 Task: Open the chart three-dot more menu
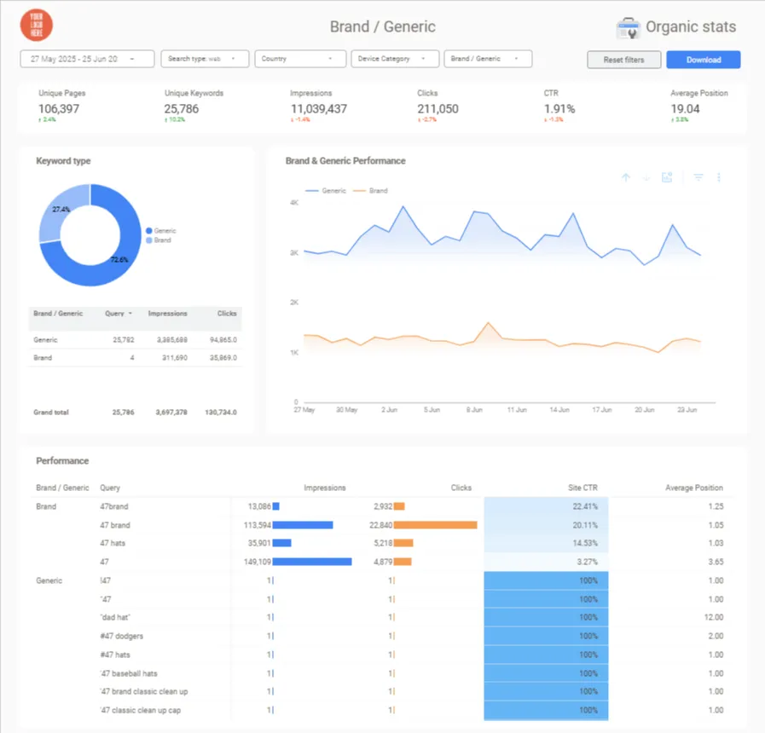point(719,177)
